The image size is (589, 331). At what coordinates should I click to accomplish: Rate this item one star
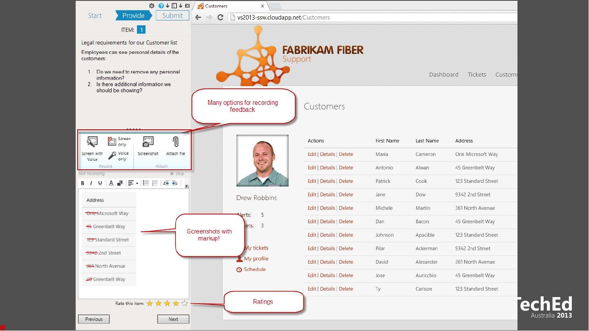[x=150, y=303]
